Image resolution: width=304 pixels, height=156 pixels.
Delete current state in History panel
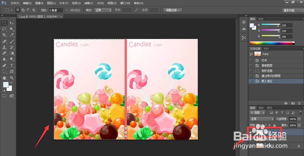[299, 103]
